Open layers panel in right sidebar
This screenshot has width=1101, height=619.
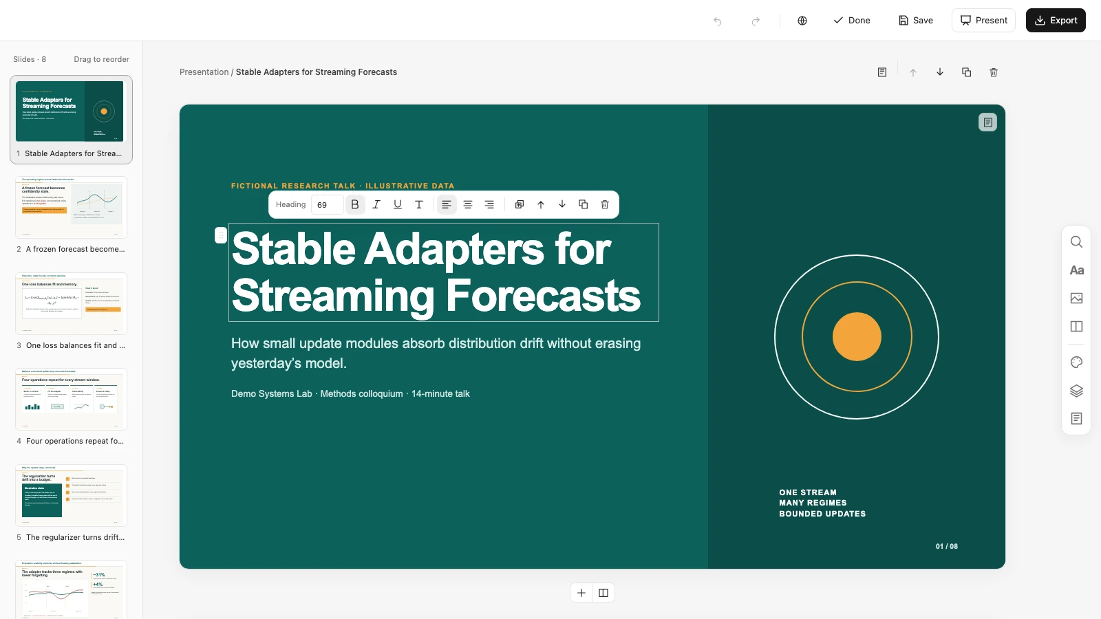point(1077,391)
